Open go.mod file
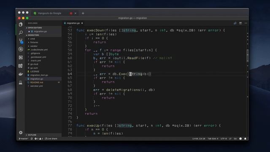270x152 pixels. [x=34, y=64]
